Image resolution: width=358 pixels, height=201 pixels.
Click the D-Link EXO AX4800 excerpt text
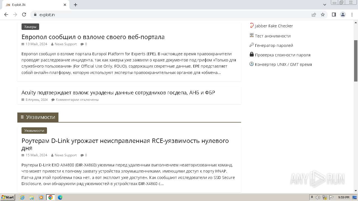coord(128,174)
